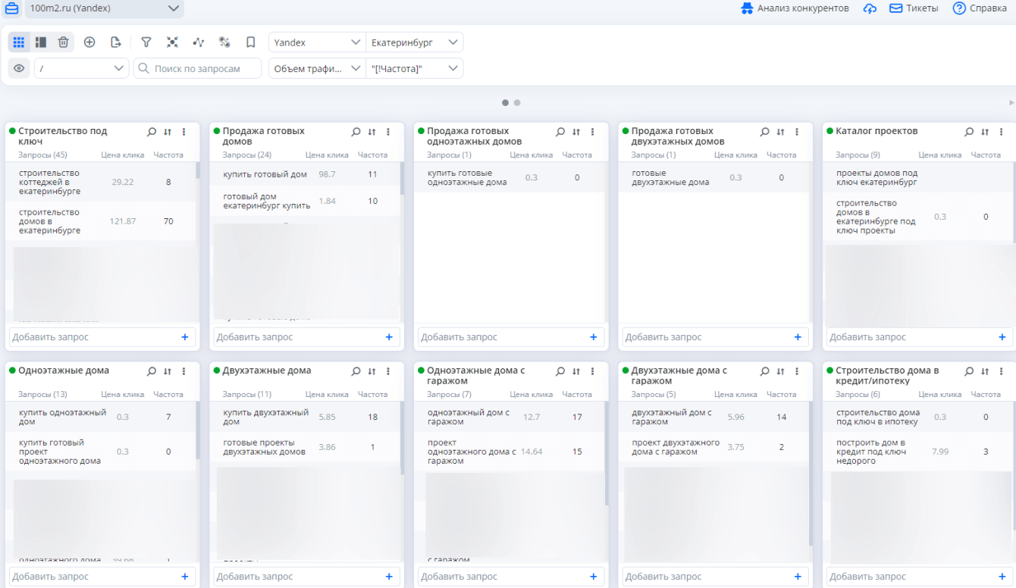Click the clustering nodes icon

172,42
